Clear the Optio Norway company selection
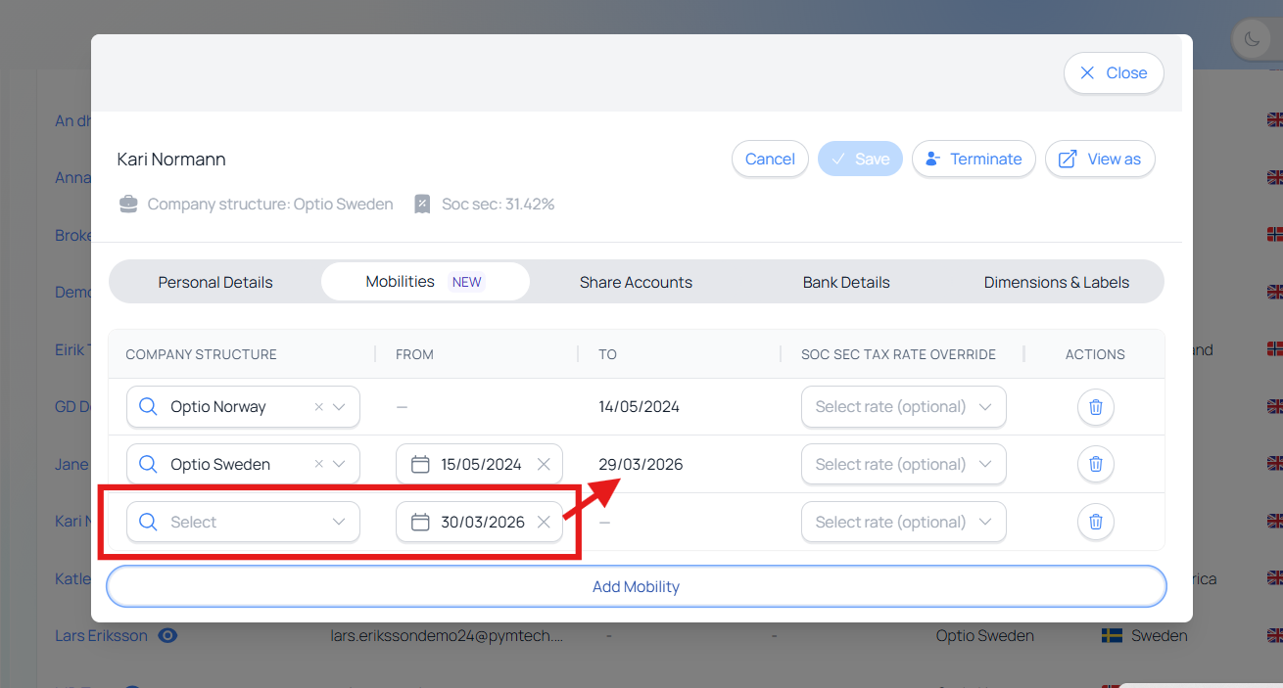1283x688 pixels. click(x=318, y=407)
